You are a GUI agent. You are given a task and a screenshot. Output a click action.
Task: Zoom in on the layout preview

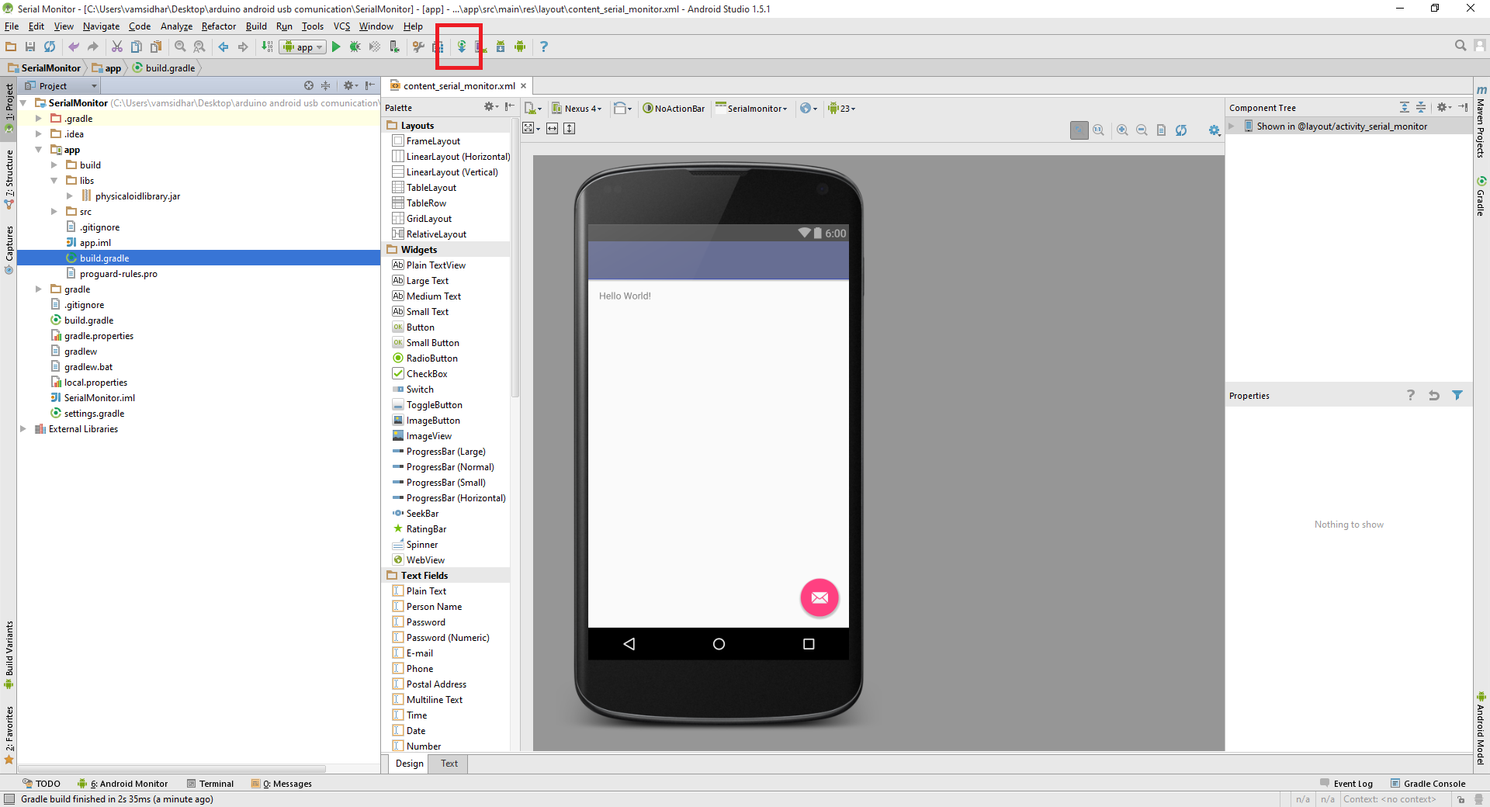click(1122, 130)
